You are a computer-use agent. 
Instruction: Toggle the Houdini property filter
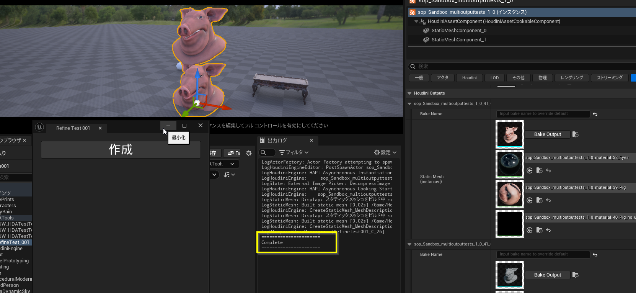click(469, 78)
